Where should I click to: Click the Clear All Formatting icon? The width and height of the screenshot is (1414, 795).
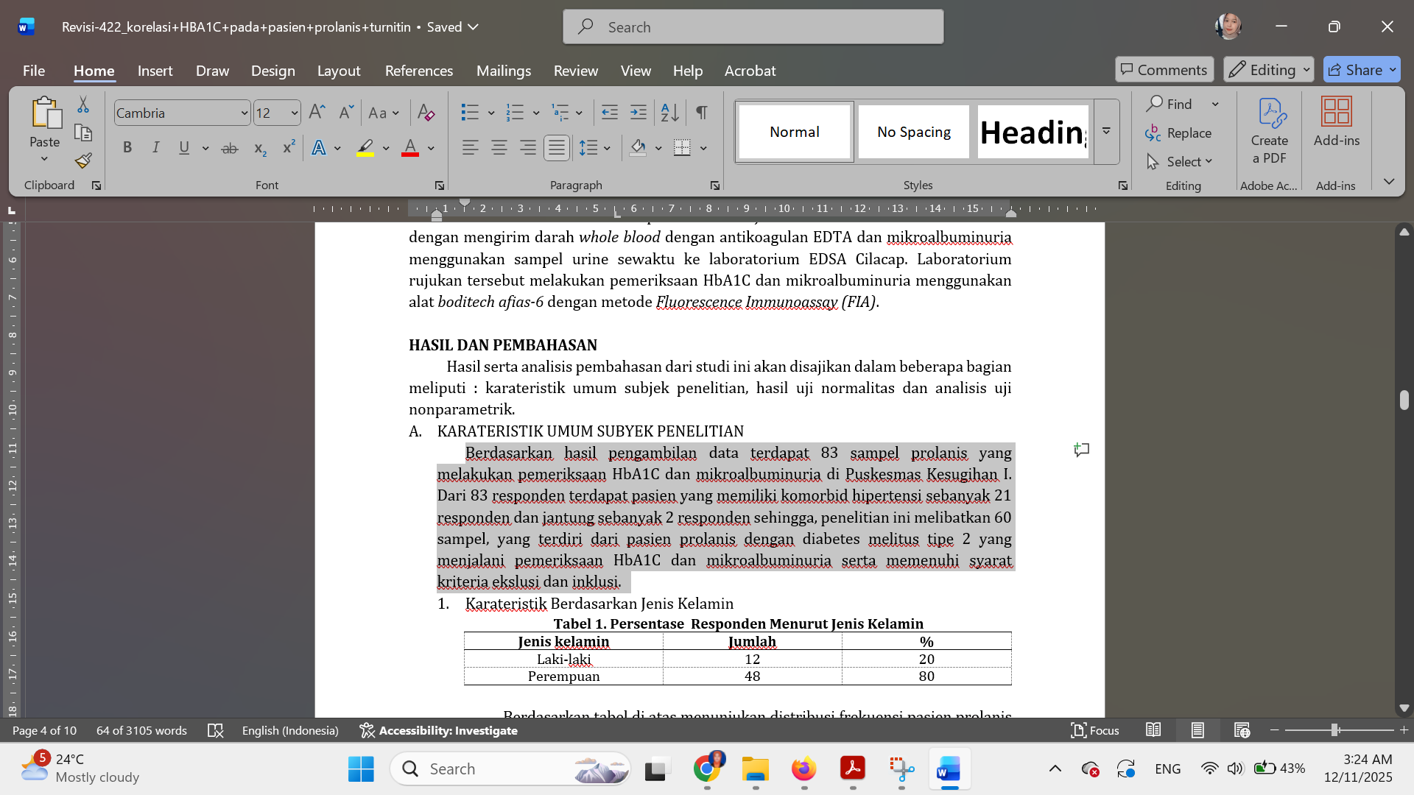pos(426,113)
